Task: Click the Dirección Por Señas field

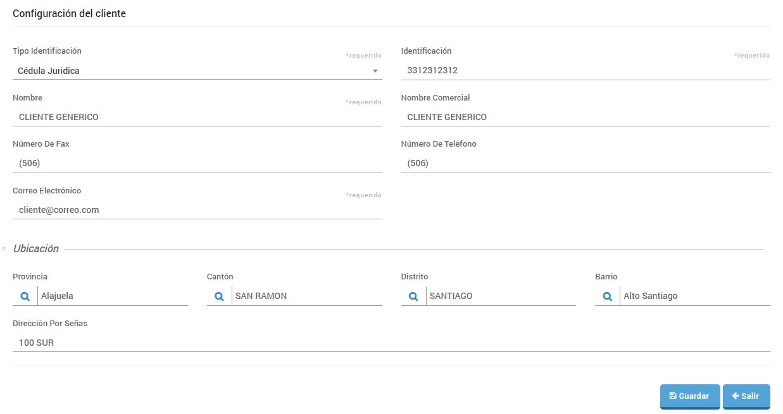Action: (x=391, y=343)
